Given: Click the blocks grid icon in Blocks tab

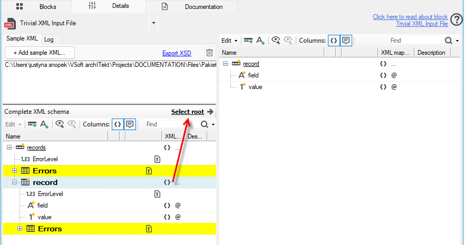Looking at the screenshot, I should (x=20, y=6).
